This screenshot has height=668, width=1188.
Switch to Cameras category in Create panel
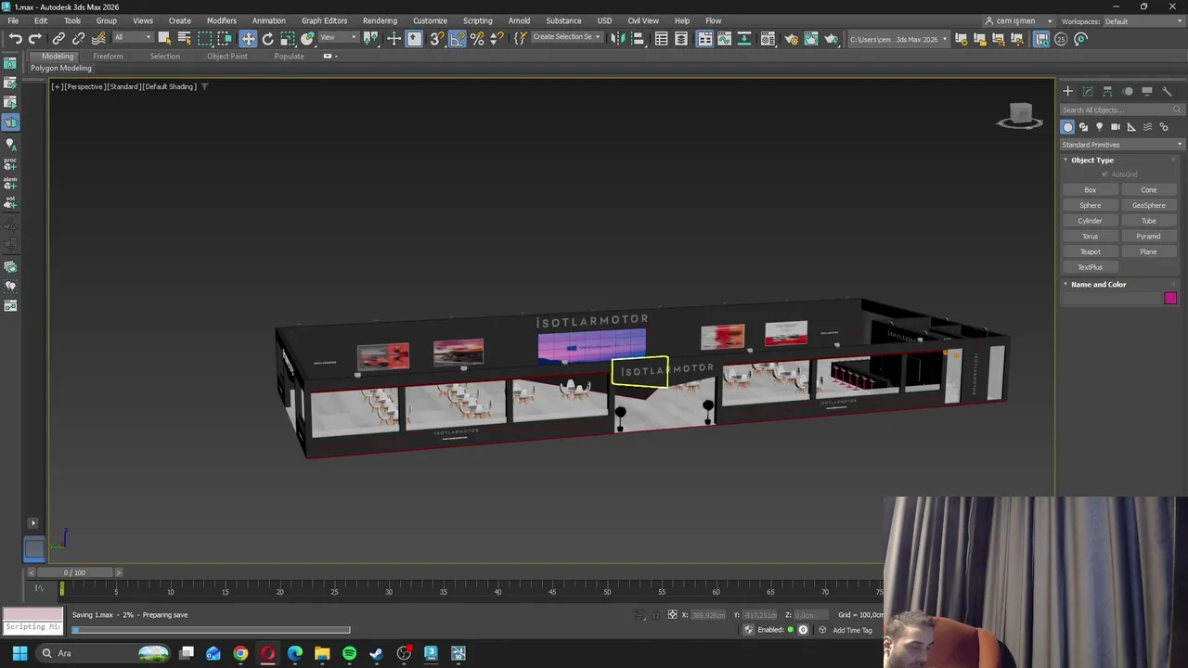click(x=1116, y=127)
